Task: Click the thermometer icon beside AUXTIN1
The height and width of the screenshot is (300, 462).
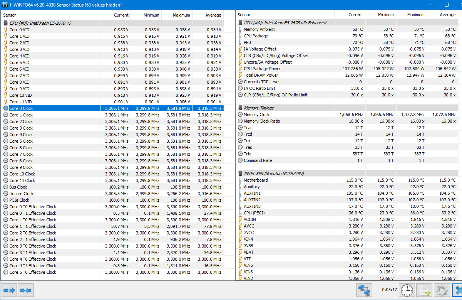Action: 240,193
